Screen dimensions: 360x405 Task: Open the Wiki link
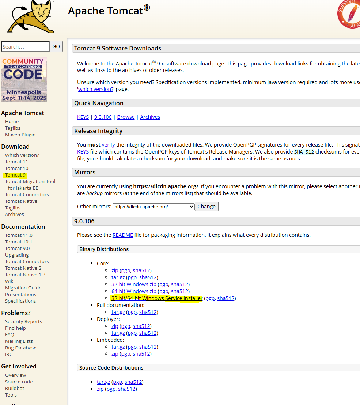point(10,281)
